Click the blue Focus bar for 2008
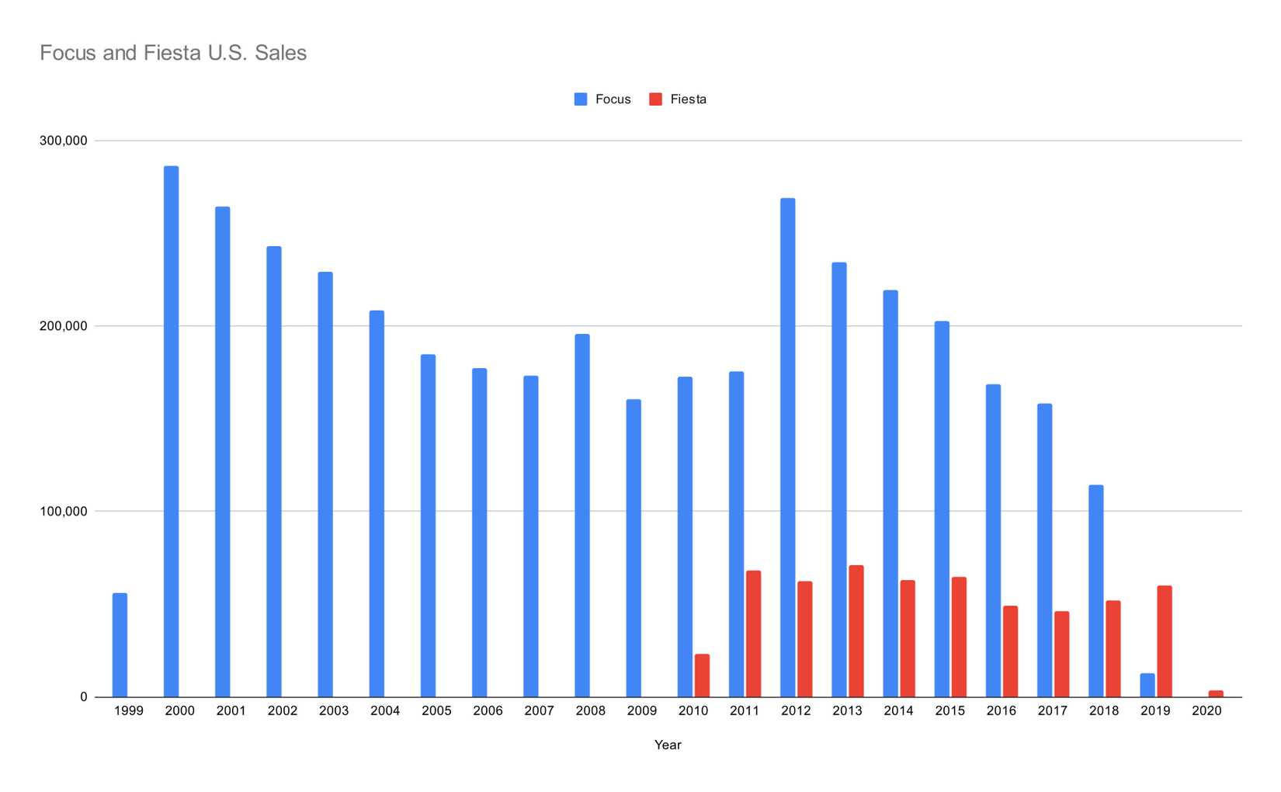Viewport: 1281px width, 792px height. pos(582,515)
